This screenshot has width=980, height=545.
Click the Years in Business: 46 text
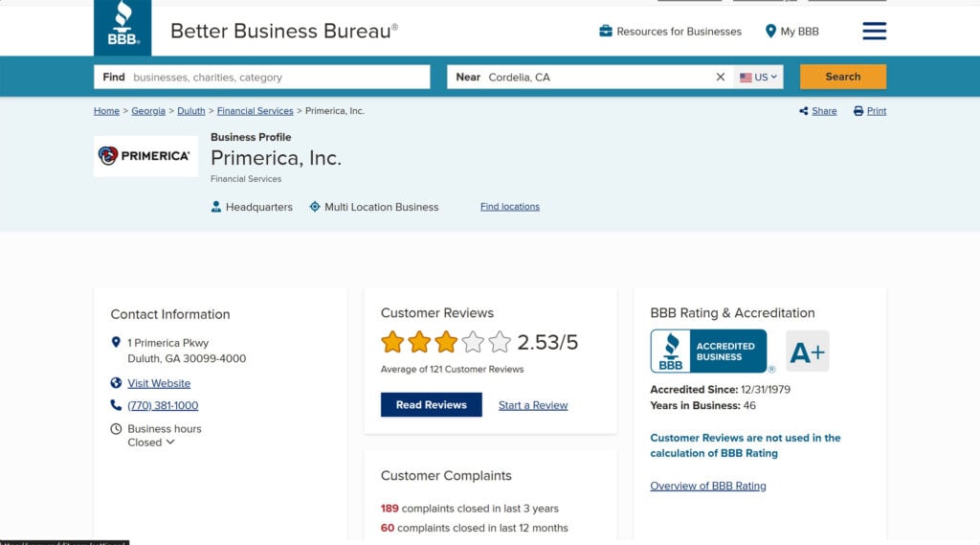coord(702,405)
